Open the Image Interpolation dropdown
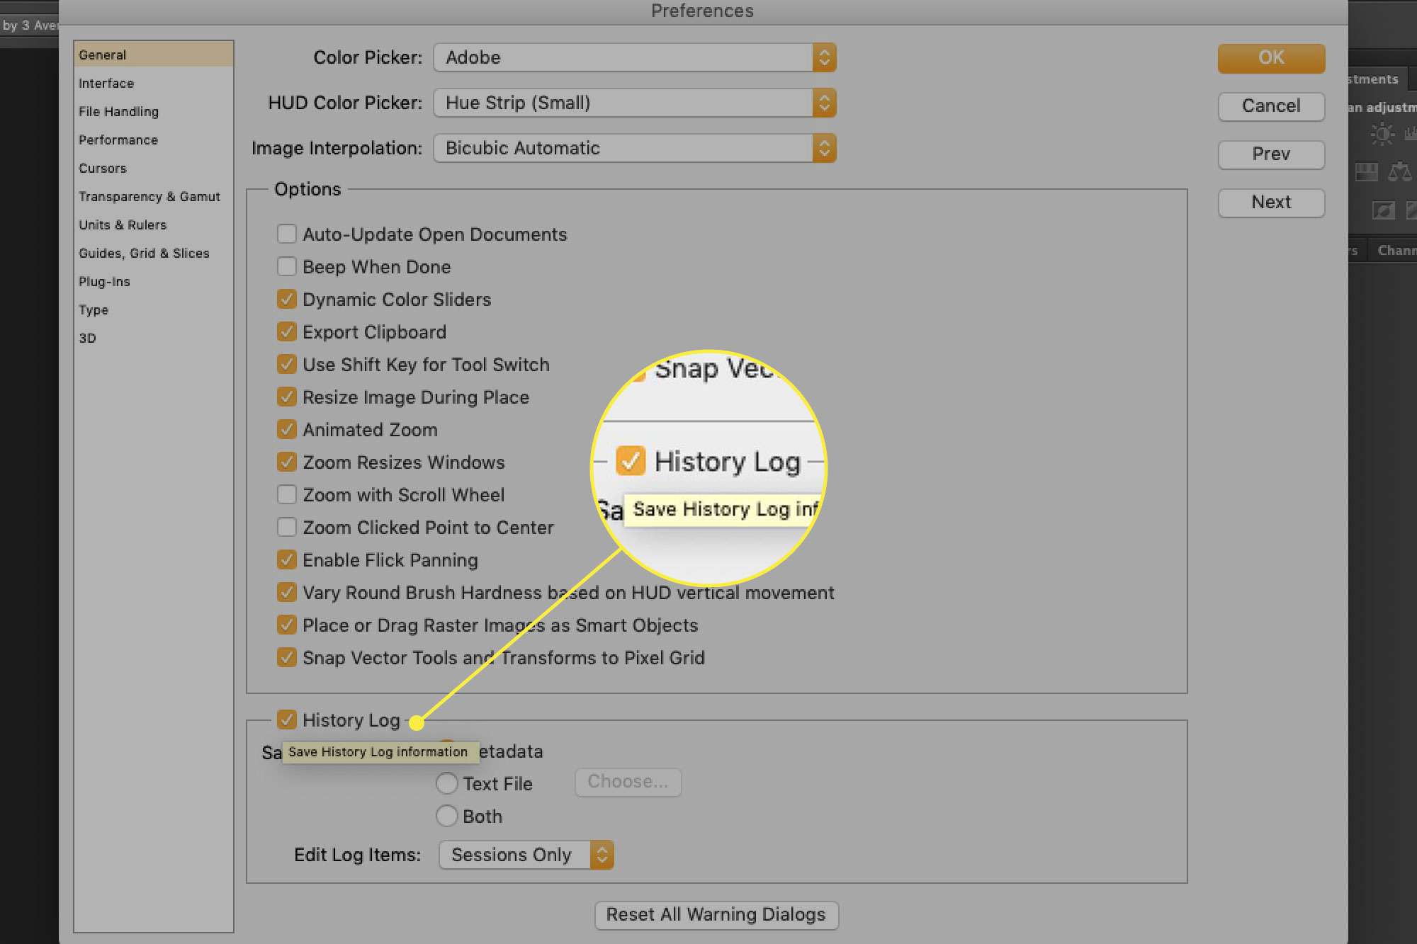The width and height of the screenshot is (1417, 944). [635, 148]
